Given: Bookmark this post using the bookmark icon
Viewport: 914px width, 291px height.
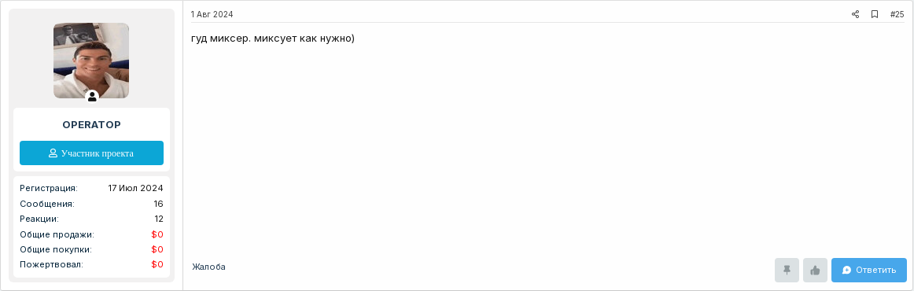Looking at the screenshot, I should (875, 15).
